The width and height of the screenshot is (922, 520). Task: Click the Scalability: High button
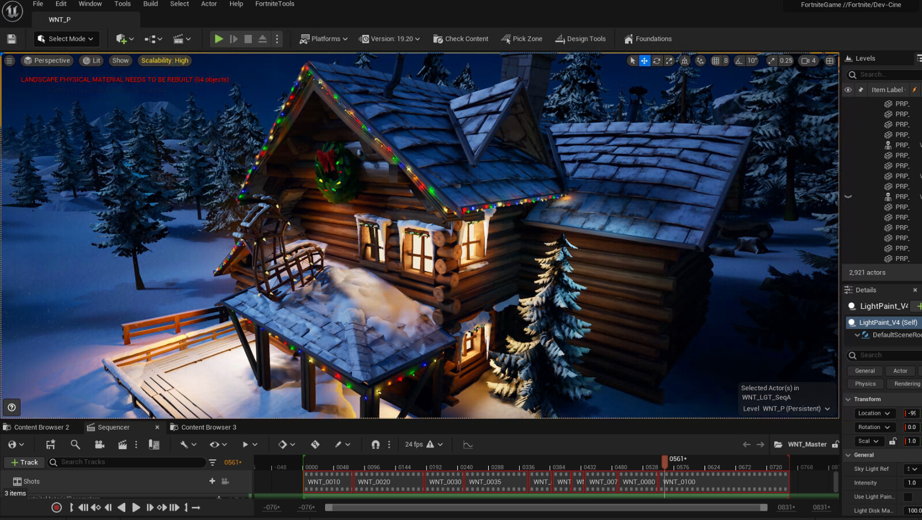tap(165, 60)
